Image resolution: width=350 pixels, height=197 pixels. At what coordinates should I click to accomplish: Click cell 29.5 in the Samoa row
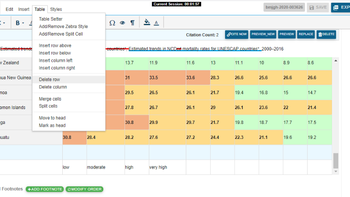[x=137, y=92]
